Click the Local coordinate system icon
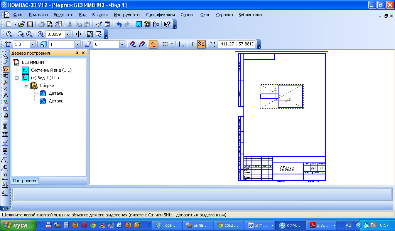Image resolution: width=395 pixels, height=231 pixels. 181,44
